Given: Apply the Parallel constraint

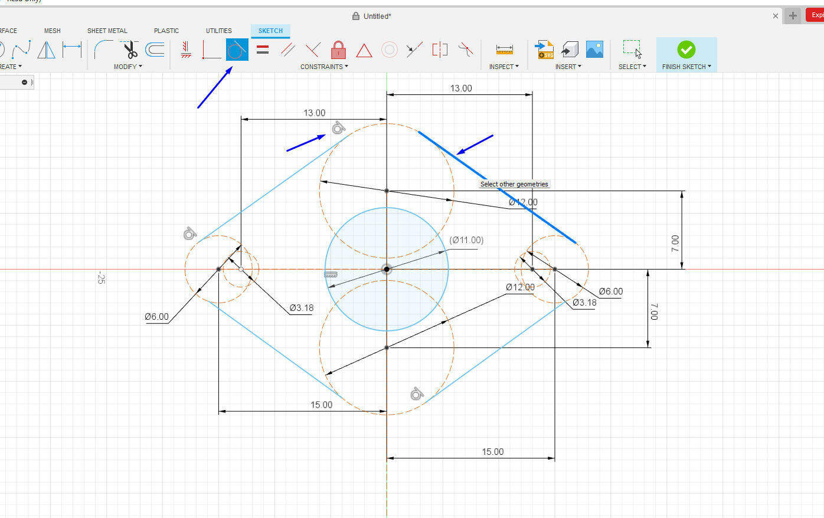Looking at the screenshot, I should pos(287,50).
